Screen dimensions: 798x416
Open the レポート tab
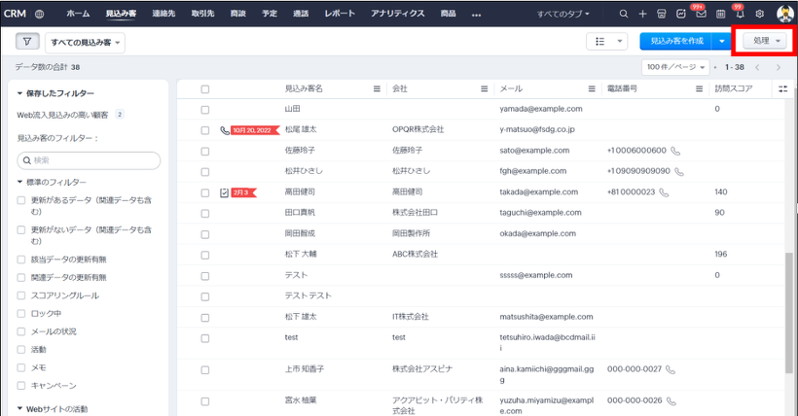(x=340, y=15)
